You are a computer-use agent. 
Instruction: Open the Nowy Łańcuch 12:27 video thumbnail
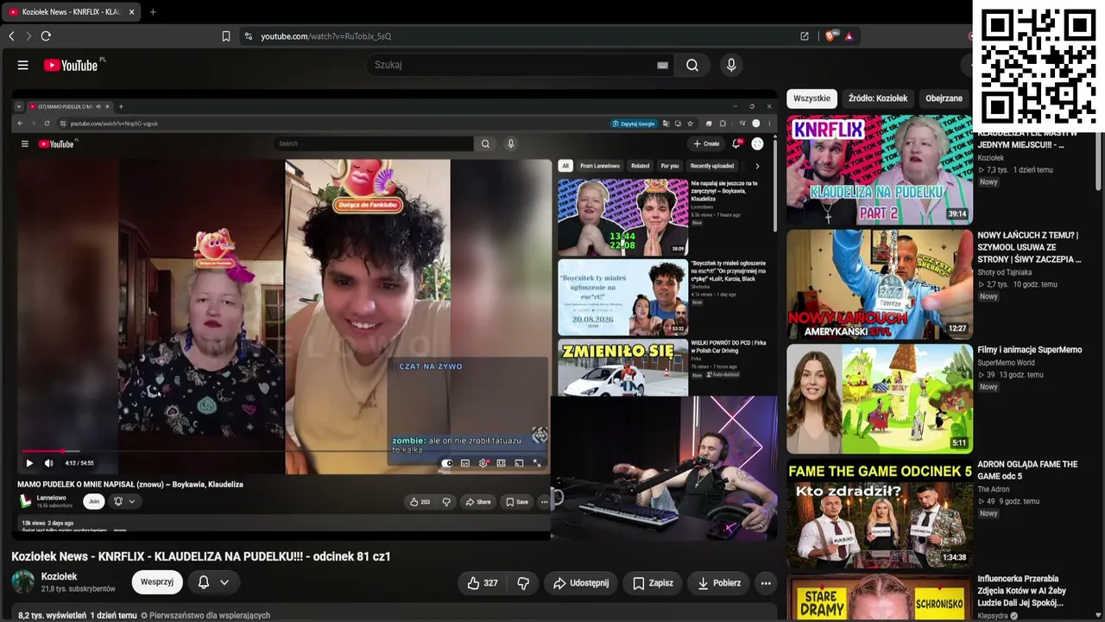(x=880, y=284)
